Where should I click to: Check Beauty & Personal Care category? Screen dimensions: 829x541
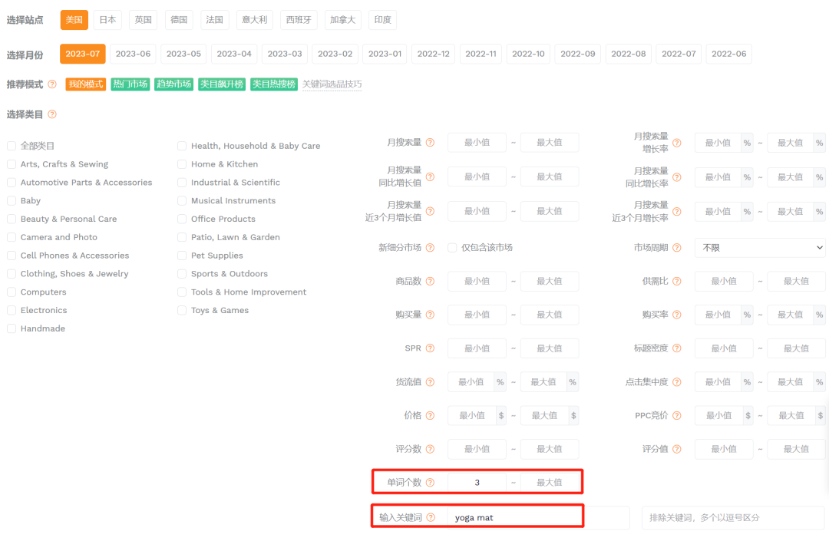12,219
